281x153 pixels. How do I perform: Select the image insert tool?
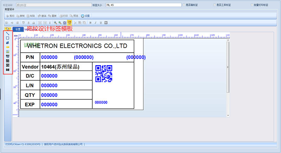7,52
